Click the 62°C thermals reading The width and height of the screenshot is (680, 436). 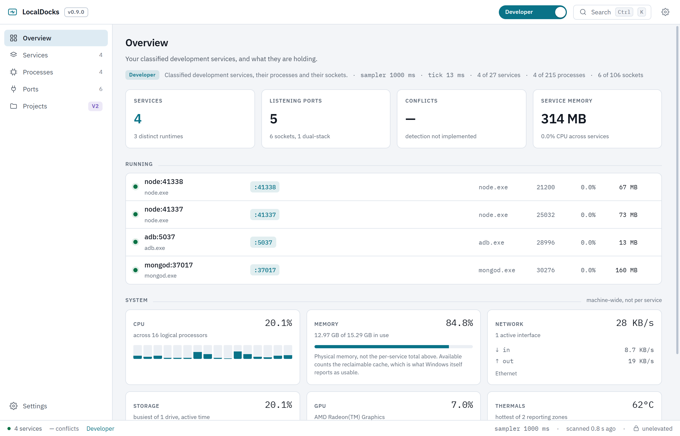(643, 405)
